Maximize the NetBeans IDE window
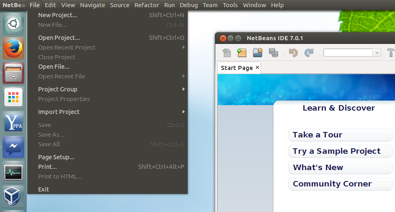This screenshot has height=212, width=395. [238, 38]
